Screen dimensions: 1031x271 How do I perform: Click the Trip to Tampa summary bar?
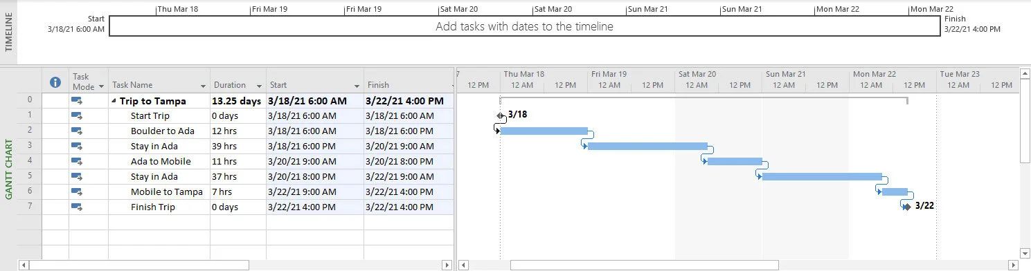click(x=703, y=99)
